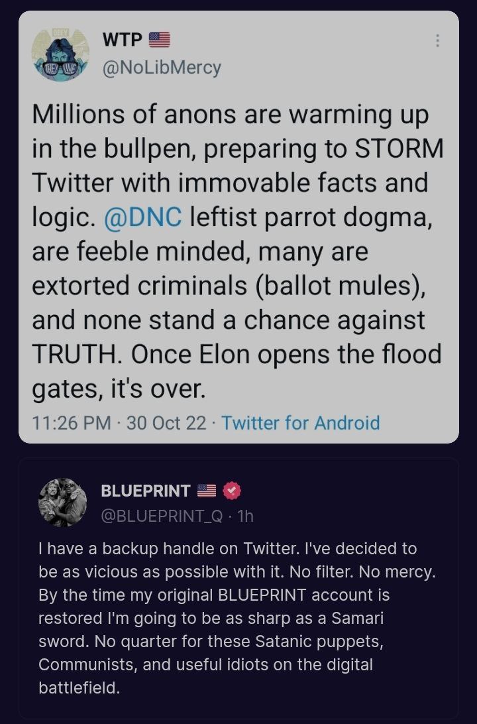The height and width of the screenshot is (724, 477).
Task: Click the word TRUTH in the tweet
Action: [76, 355]
